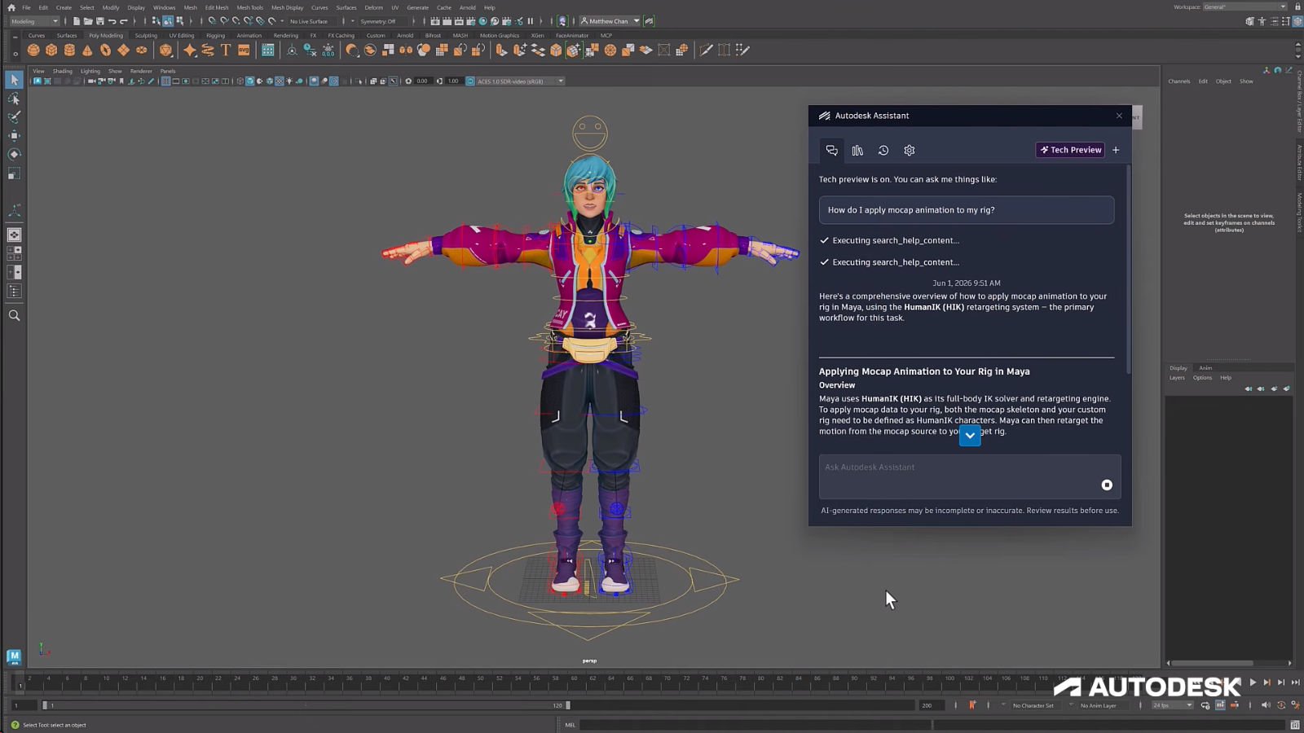Image resolution: width=1304 pixels, height=733 pixels.
Task: Click the save scene icon
Action: pos(100,21)
